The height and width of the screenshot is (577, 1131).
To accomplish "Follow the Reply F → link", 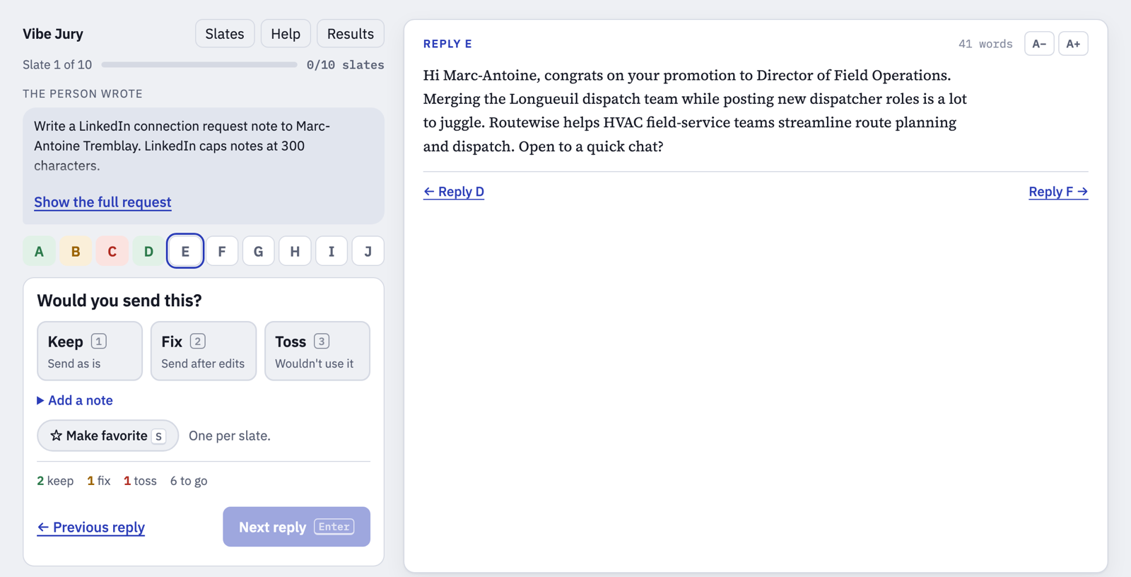I will pos(1058,192).
